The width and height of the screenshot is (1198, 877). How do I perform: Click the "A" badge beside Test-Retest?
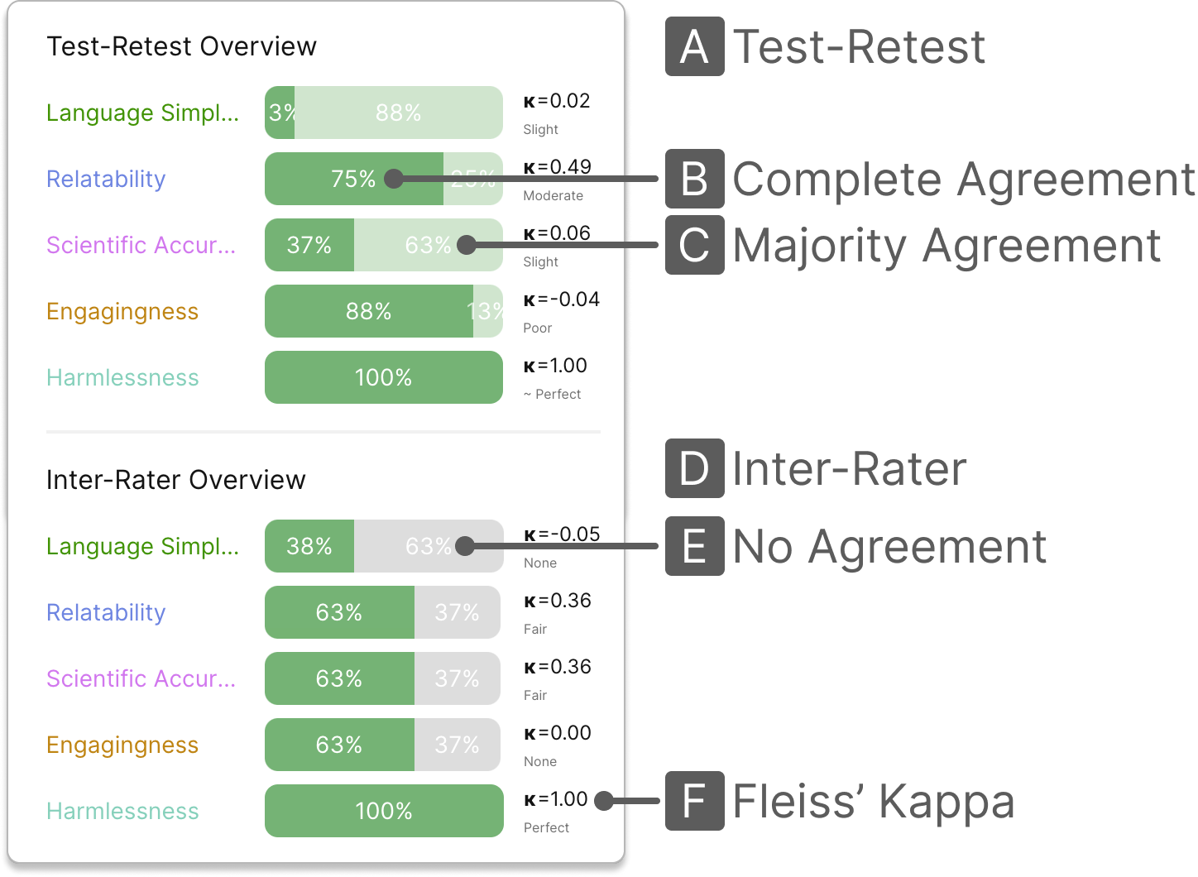click(x=694, y=46)
